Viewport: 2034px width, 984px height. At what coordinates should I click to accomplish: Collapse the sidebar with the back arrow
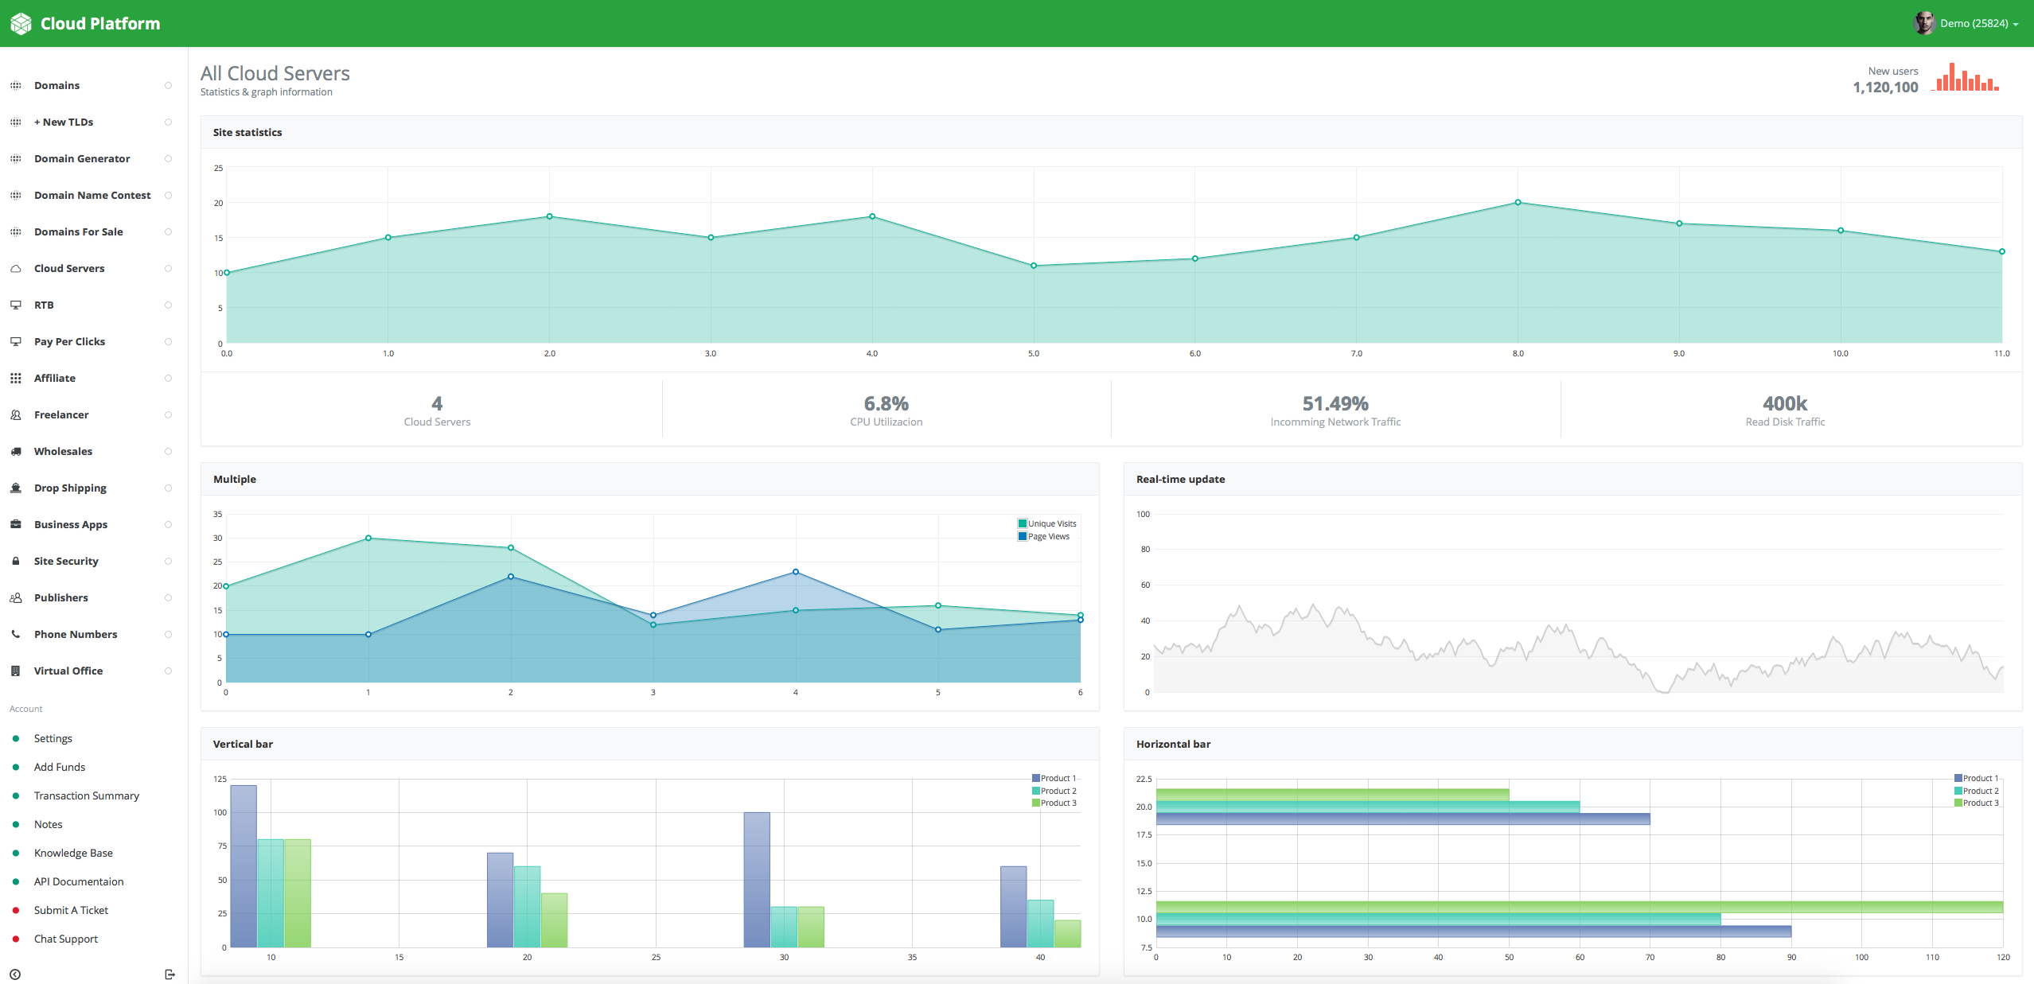tap(15, 974)
